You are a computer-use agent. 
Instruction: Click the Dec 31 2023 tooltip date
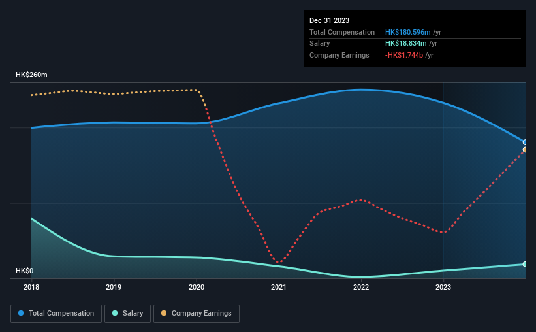tap(329, 20)
